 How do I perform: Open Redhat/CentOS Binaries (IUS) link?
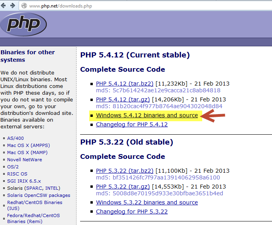(34, 206)
